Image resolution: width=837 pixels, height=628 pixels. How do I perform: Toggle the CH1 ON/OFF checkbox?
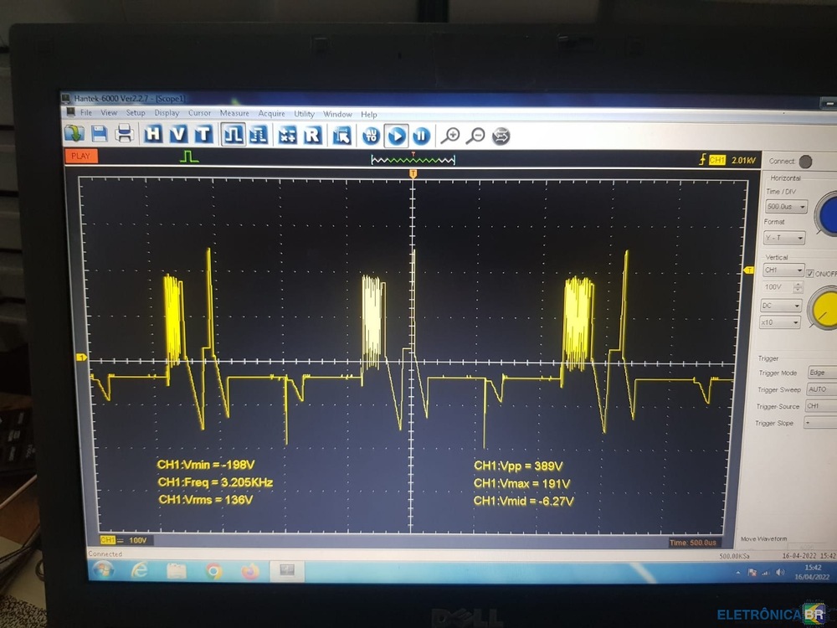[809, 273]
